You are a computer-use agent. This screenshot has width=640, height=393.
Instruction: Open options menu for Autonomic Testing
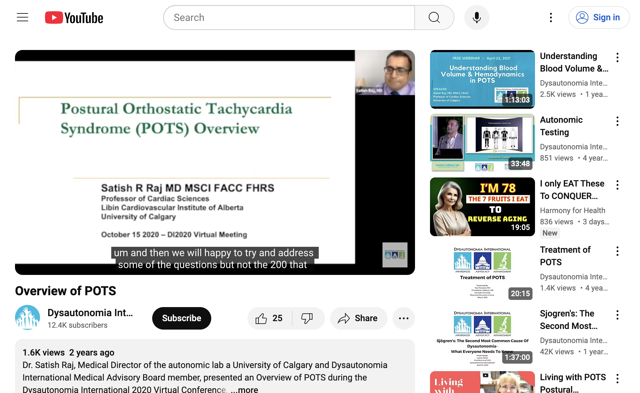point(617,121)
